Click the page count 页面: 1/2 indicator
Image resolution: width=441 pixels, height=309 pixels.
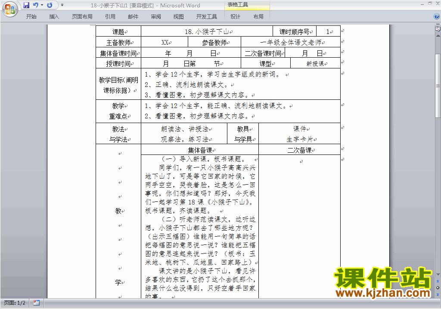tap(14, 303)
